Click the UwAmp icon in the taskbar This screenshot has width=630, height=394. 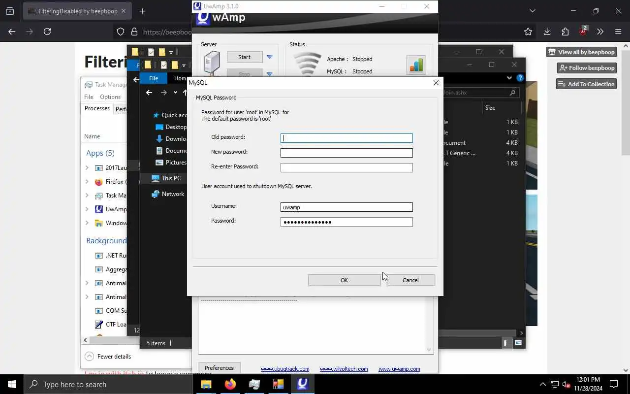[x=302, y=384]
